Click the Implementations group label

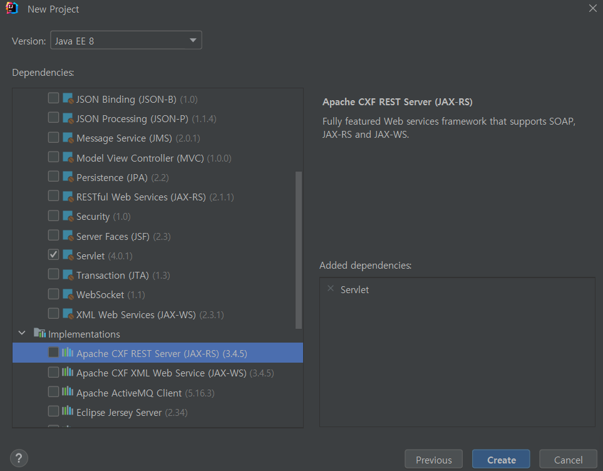click(85, 334)
